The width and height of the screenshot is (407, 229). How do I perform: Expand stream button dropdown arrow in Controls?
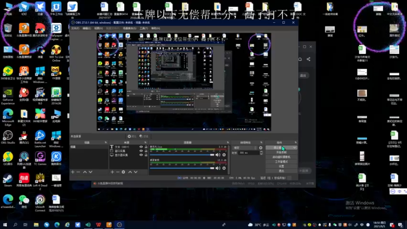click(x=295, y=148)
